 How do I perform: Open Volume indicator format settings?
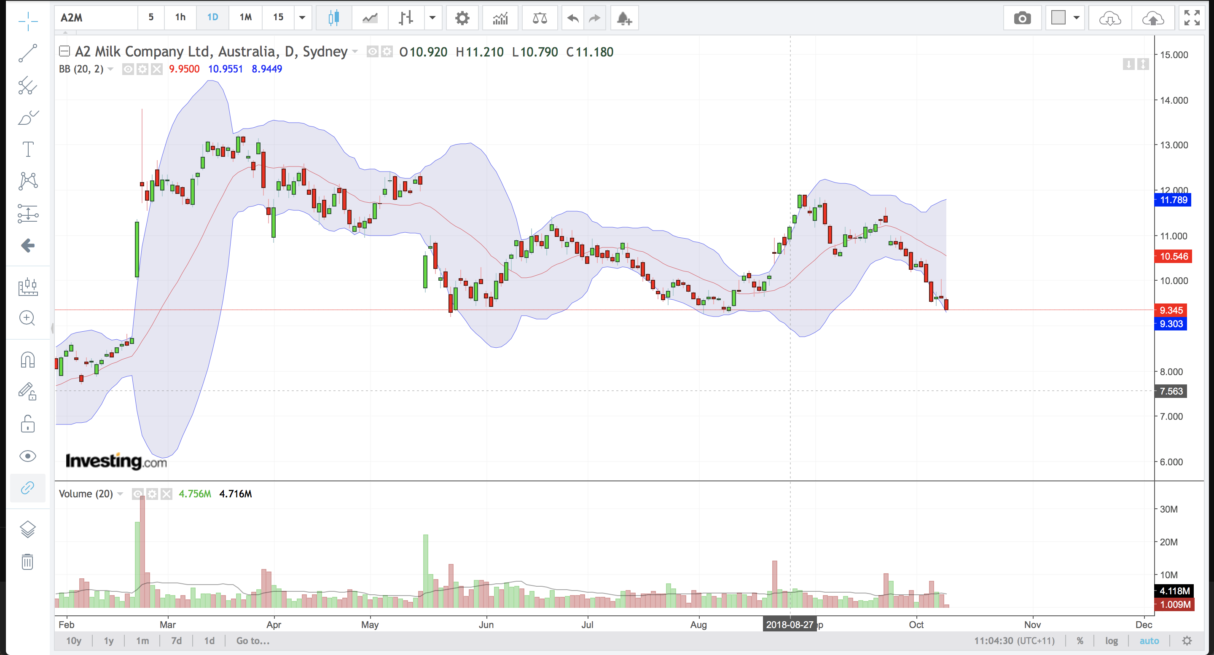pyautogui.click(x=152, y=494)
